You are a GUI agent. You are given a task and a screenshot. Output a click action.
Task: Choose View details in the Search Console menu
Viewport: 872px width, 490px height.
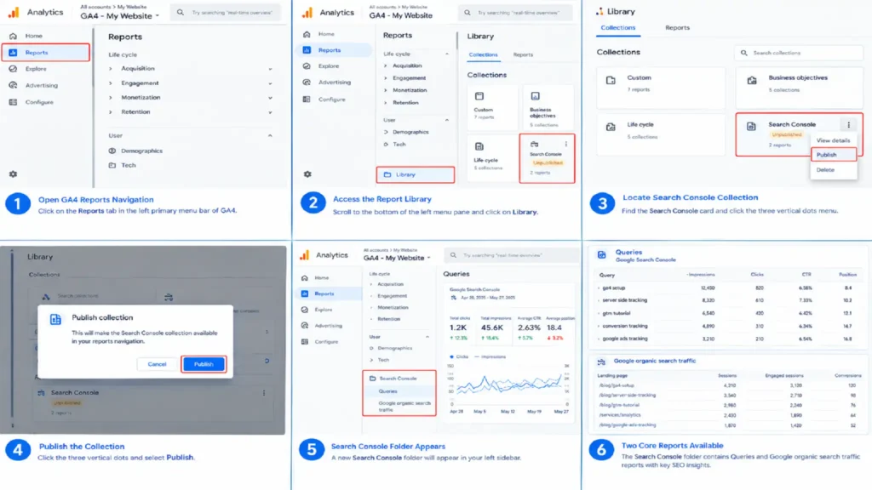(x=833, y=140)
